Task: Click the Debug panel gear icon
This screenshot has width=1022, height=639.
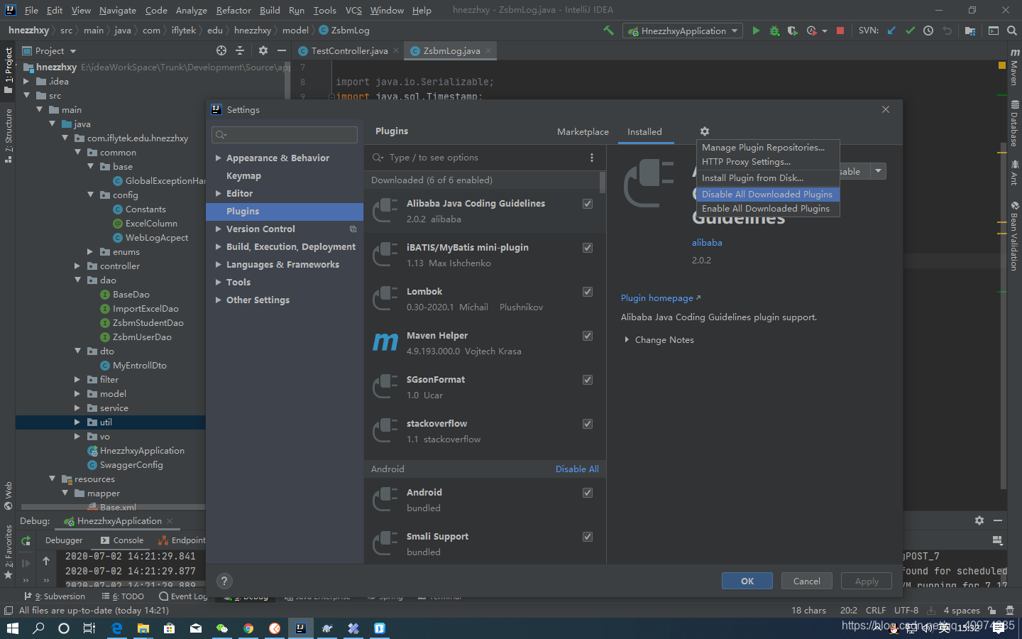Action: [x=979, y=520]
